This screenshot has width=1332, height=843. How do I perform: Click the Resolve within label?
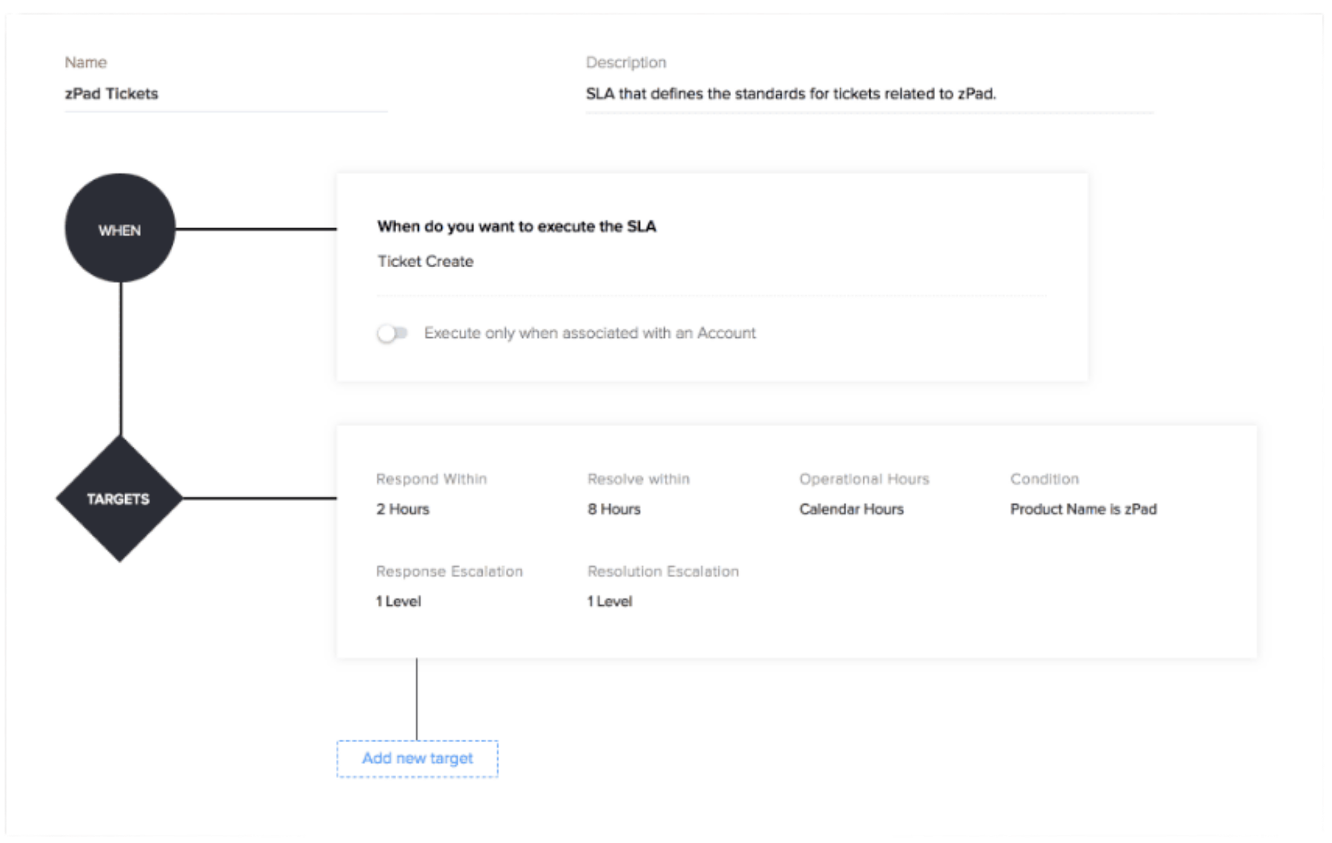pyautogui.click(x=638, y=479)
